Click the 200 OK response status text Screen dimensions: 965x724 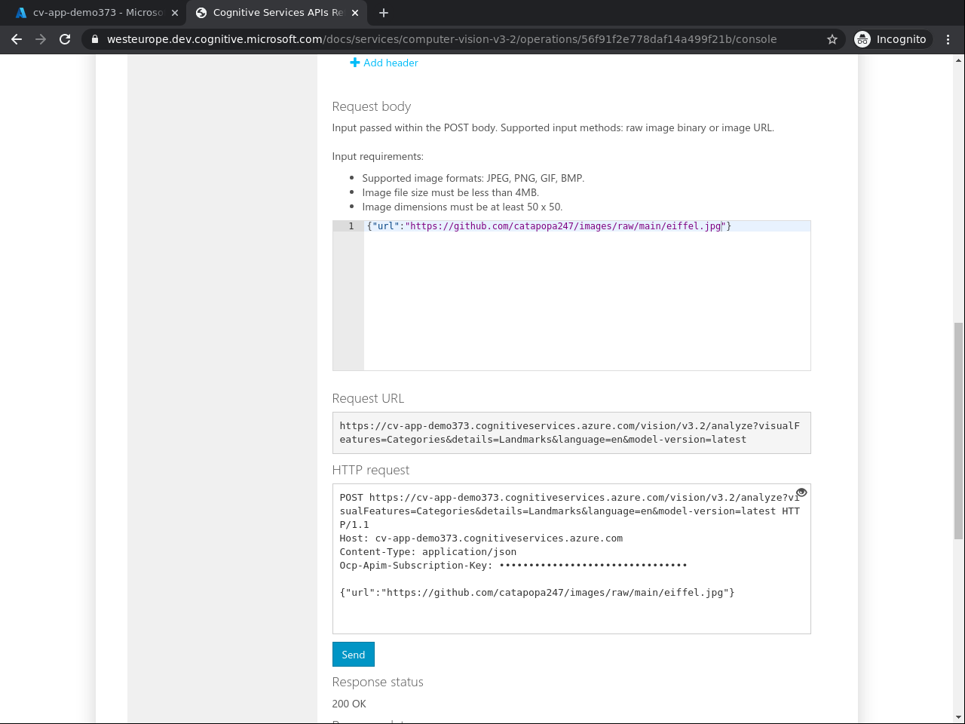349,704
